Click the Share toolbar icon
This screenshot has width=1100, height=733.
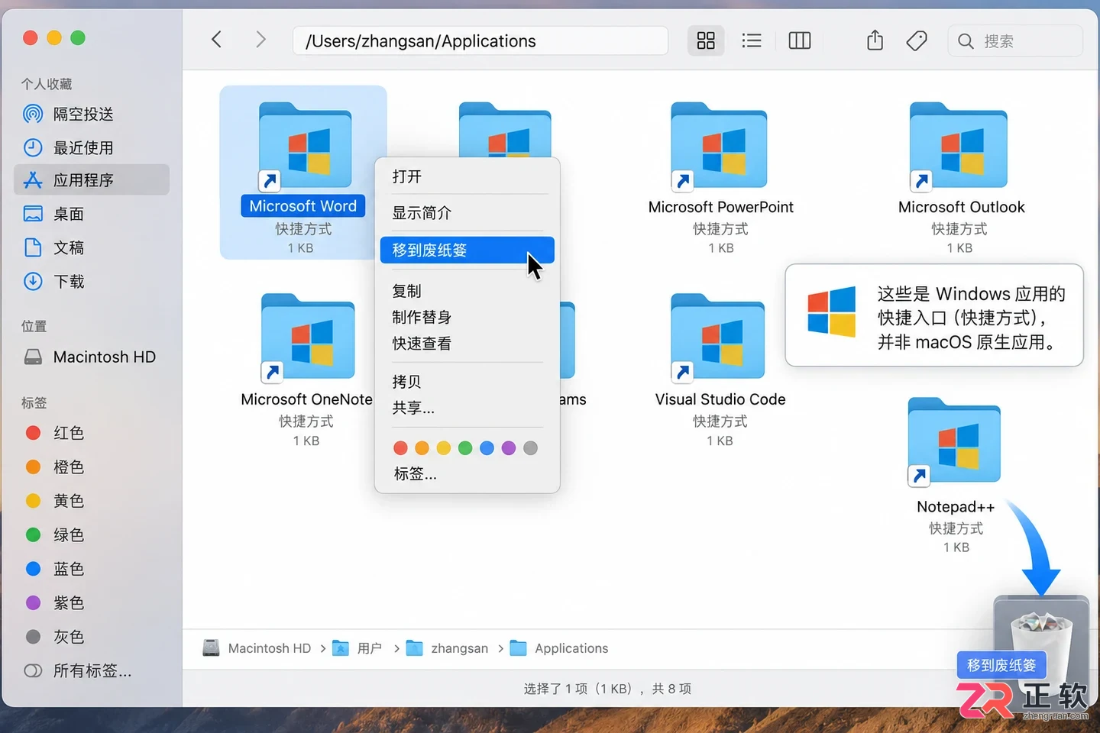click(x=875, y=40)
